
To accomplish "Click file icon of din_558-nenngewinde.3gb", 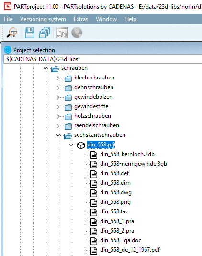I will pyautogui.click(x=94, y=165).
